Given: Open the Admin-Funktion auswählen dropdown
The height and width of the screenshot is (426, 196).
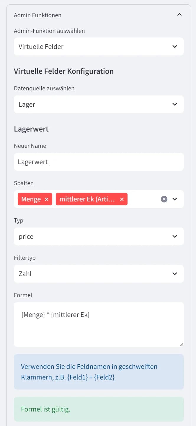Looking at the screenshot, I should (x=99, y=47).
